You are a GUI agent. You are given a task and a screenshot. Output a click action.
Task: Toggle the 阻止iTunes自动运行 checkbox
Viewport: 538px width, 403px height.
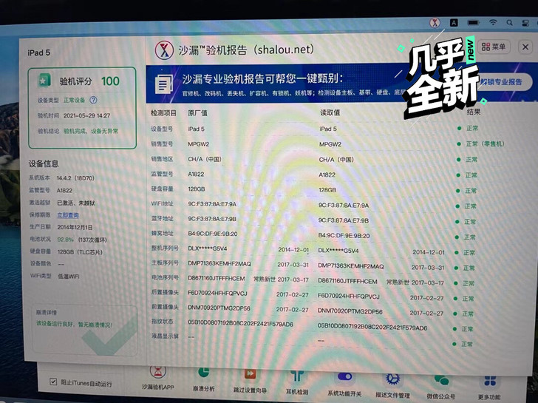(x=53, y=382)
